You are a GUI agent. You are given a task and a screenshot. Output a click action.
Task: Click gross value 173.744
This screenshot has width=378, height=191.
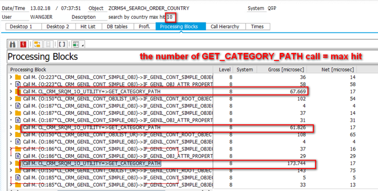click(296, 163)
